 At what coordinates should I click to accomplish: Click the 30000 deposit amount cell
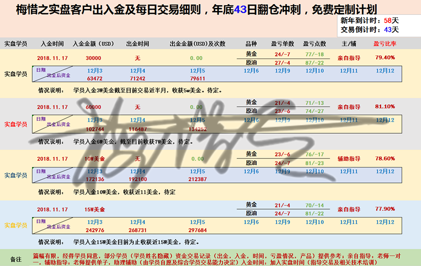[x=94, y=58]
